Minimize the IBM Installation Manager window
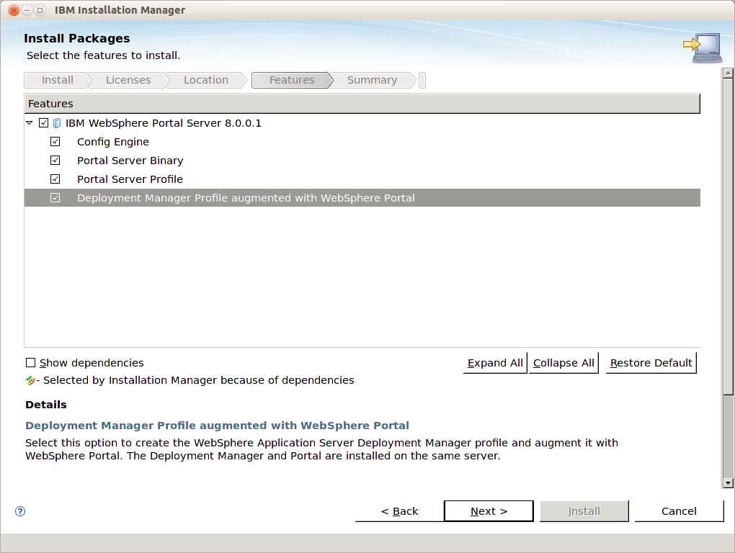The width and height of the screenshot is (735, 553). point(27,10)
